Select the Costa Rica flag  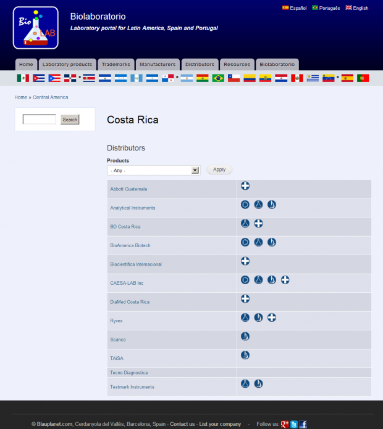[89, 78]
